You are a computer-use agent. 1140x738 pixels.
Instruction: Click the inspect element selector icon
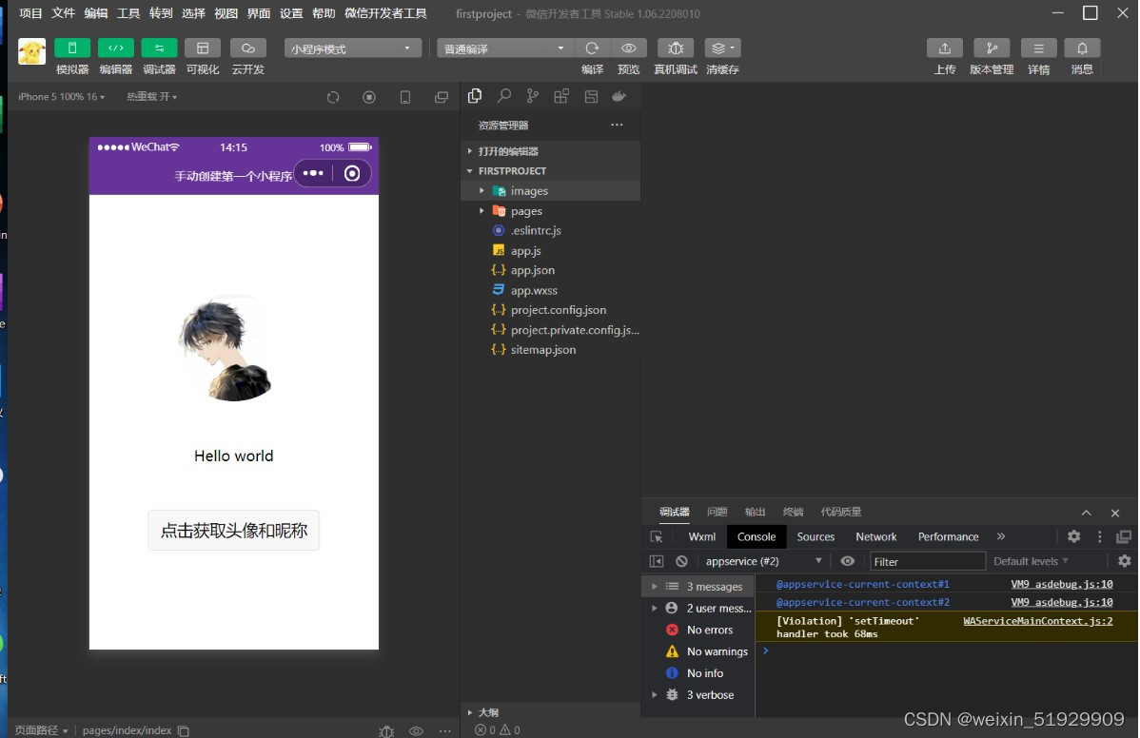tap(657, 536)
